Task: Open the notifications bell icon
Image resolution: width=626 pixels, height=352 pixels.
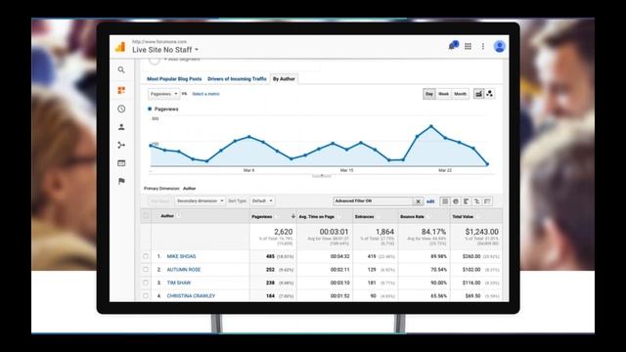Action: click(x=453, y=46)
